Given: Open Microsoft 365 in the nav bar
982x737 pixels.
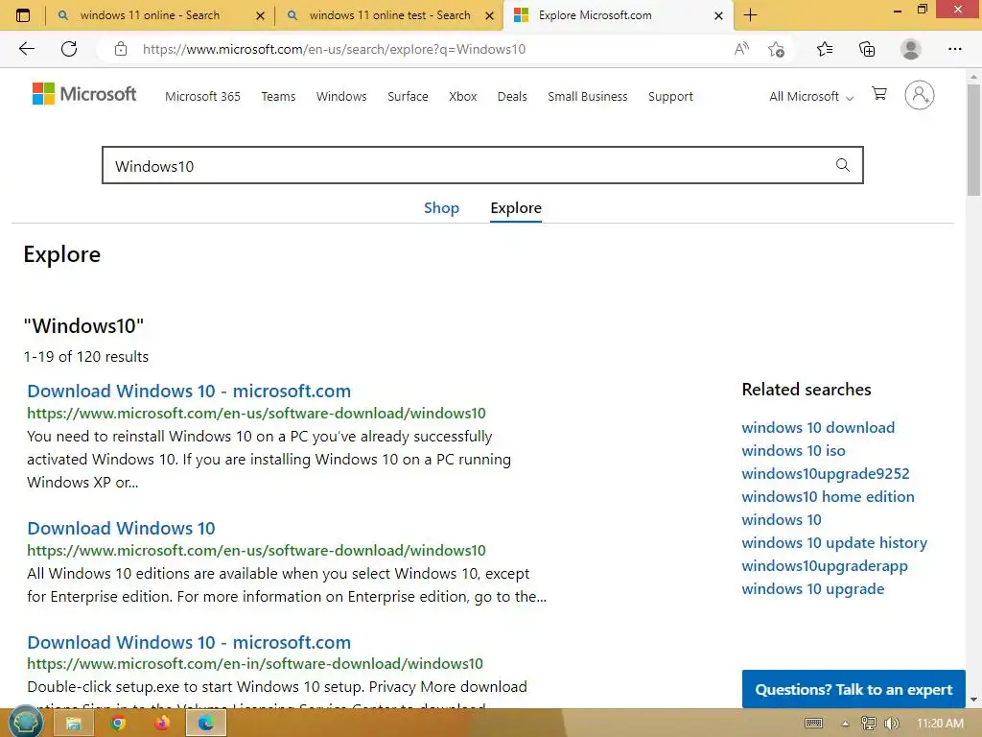Looking at the screenshot, I should point(203,97).
